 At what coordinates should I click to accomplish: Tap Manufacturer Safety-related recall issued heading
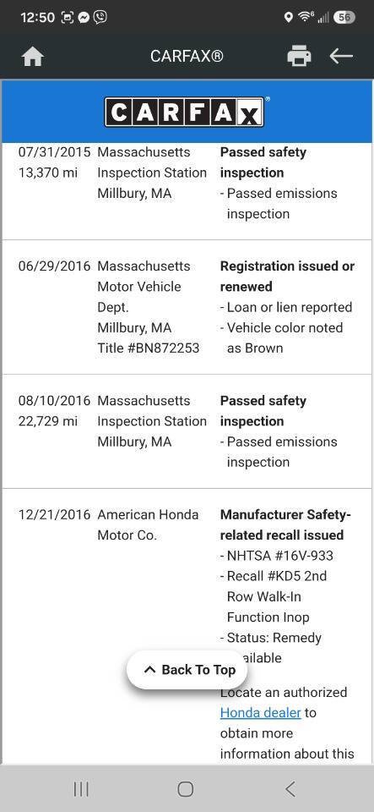tap(285, 524)
